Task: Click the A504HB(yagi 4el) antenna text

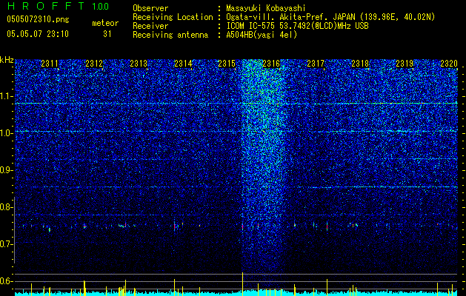Action: [262, 35]
